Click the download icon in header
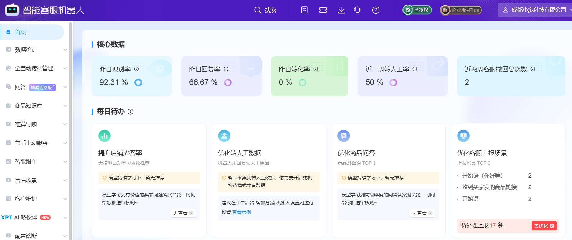This screenshot has height=240, width=572. [x=342, y=10]
